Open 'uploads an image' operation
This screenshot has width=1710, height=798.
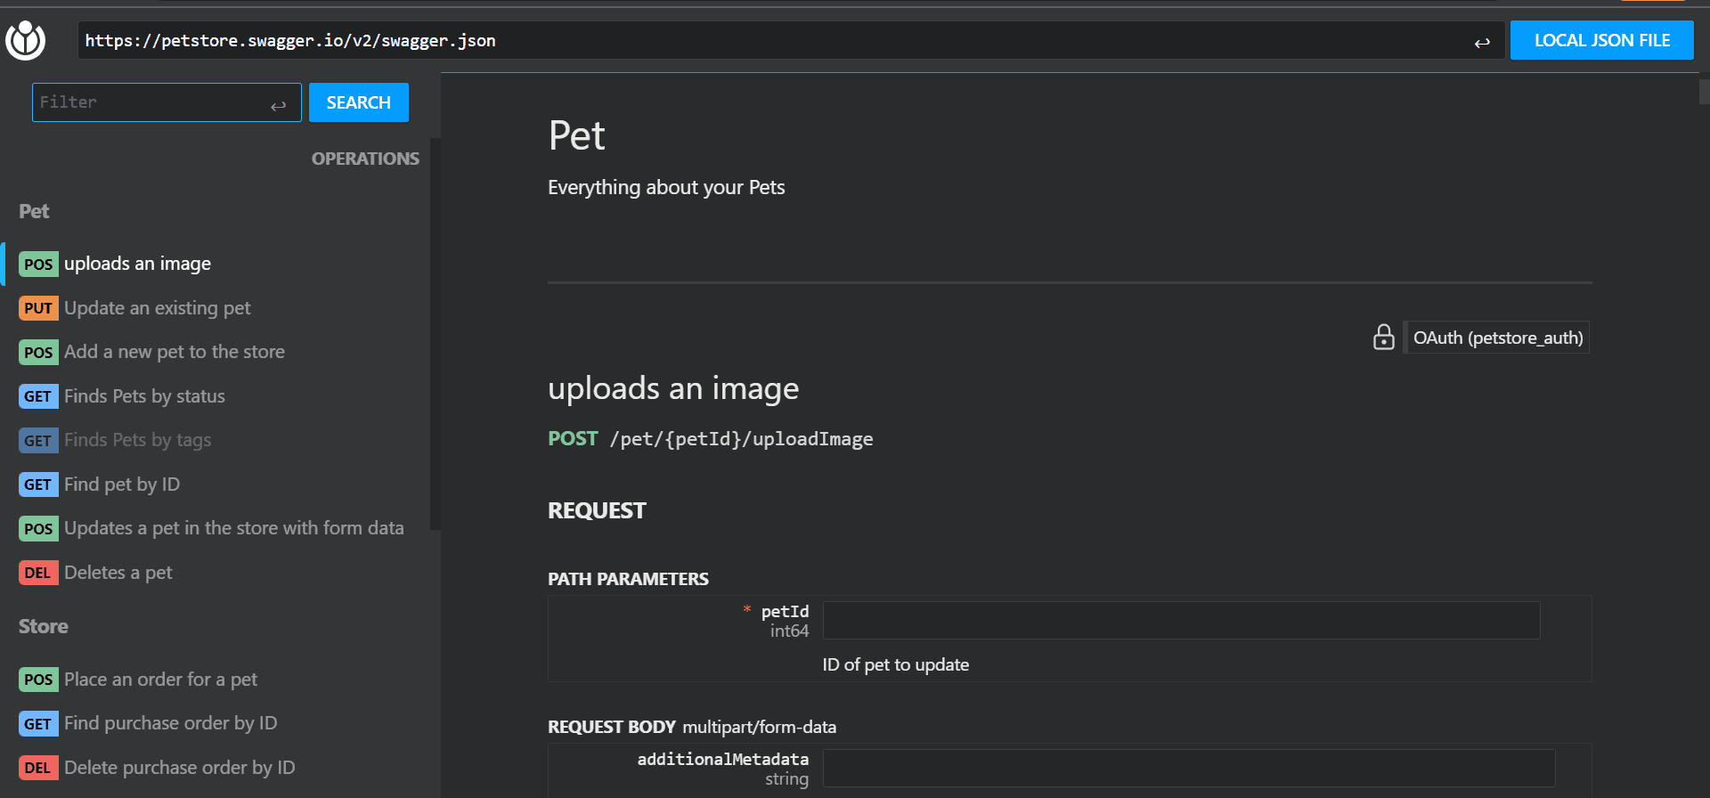137,264
